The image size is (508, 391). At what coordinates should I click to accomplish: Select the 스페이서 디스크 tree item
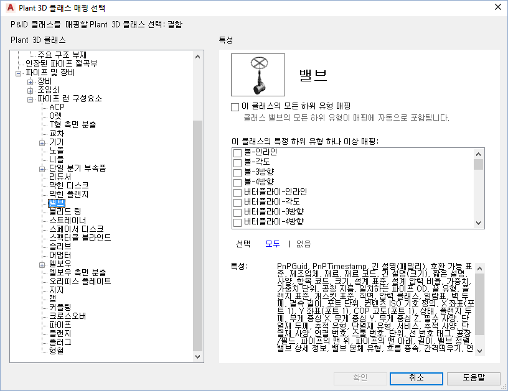pos(77,229)
